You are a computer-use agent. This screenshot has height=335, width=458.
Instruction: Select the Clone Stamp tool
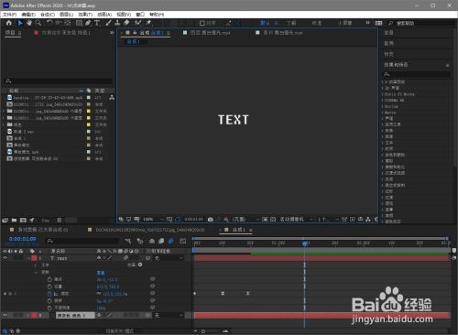[x=117, y=23]
